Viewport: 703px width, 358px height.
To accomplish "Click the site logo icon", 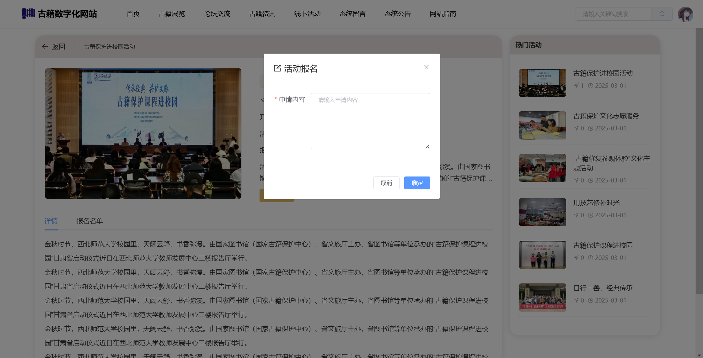I will click(x=28, y=13).
